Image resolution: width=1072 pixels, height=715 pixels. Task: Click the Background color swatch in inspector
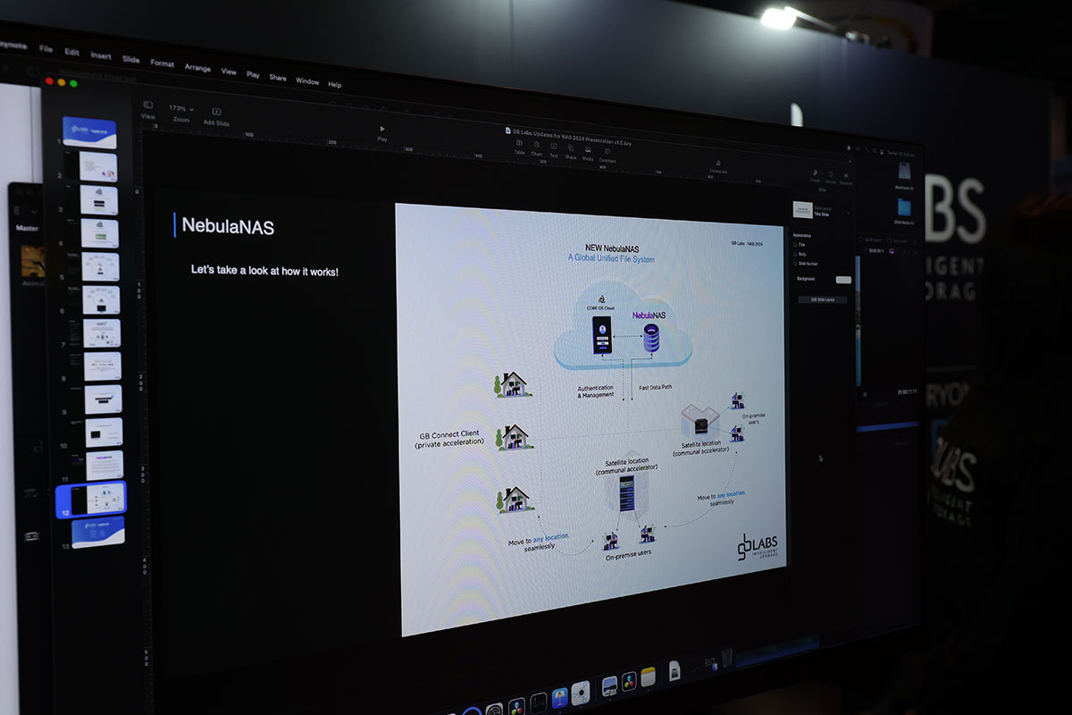coord(842,280)
